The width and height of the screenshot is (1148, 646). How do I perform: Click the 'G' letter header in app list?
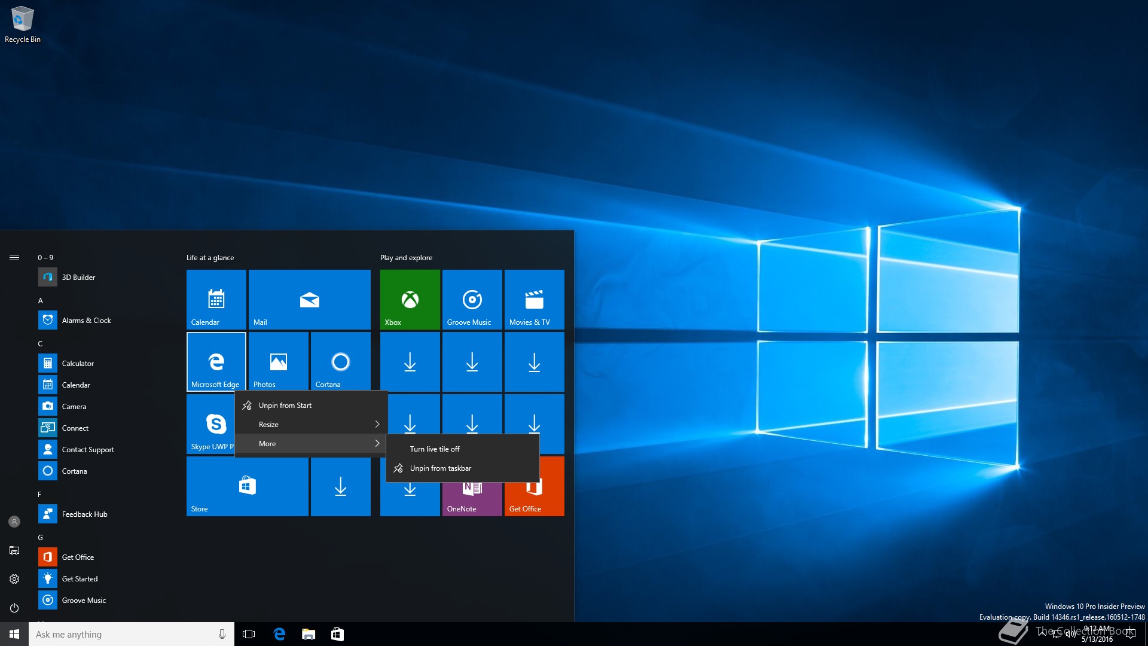tap(41, 538)
